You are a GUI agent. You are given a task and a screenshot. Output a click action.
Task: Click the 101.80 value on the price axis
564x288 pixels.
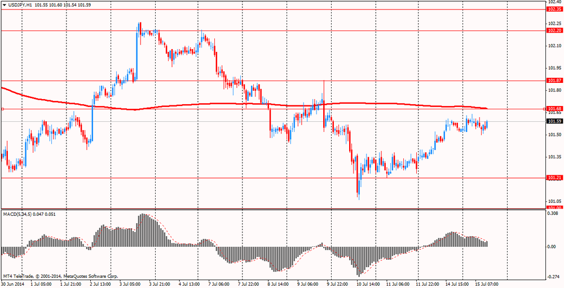pos(554,90)
